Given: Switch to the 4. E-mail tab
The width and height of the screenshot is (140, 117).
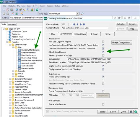Looking at the screenshot, I should [x=94, y=34].
